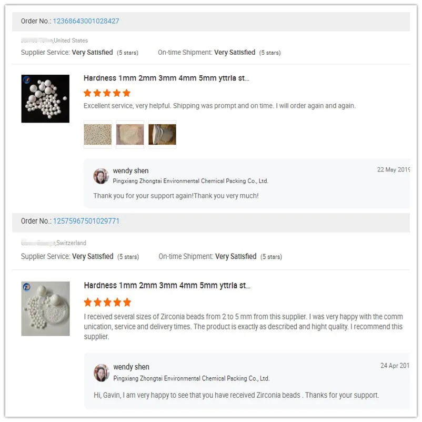Click blurred reviewer name from United States
422x422 pixels.
coord(36,41)
